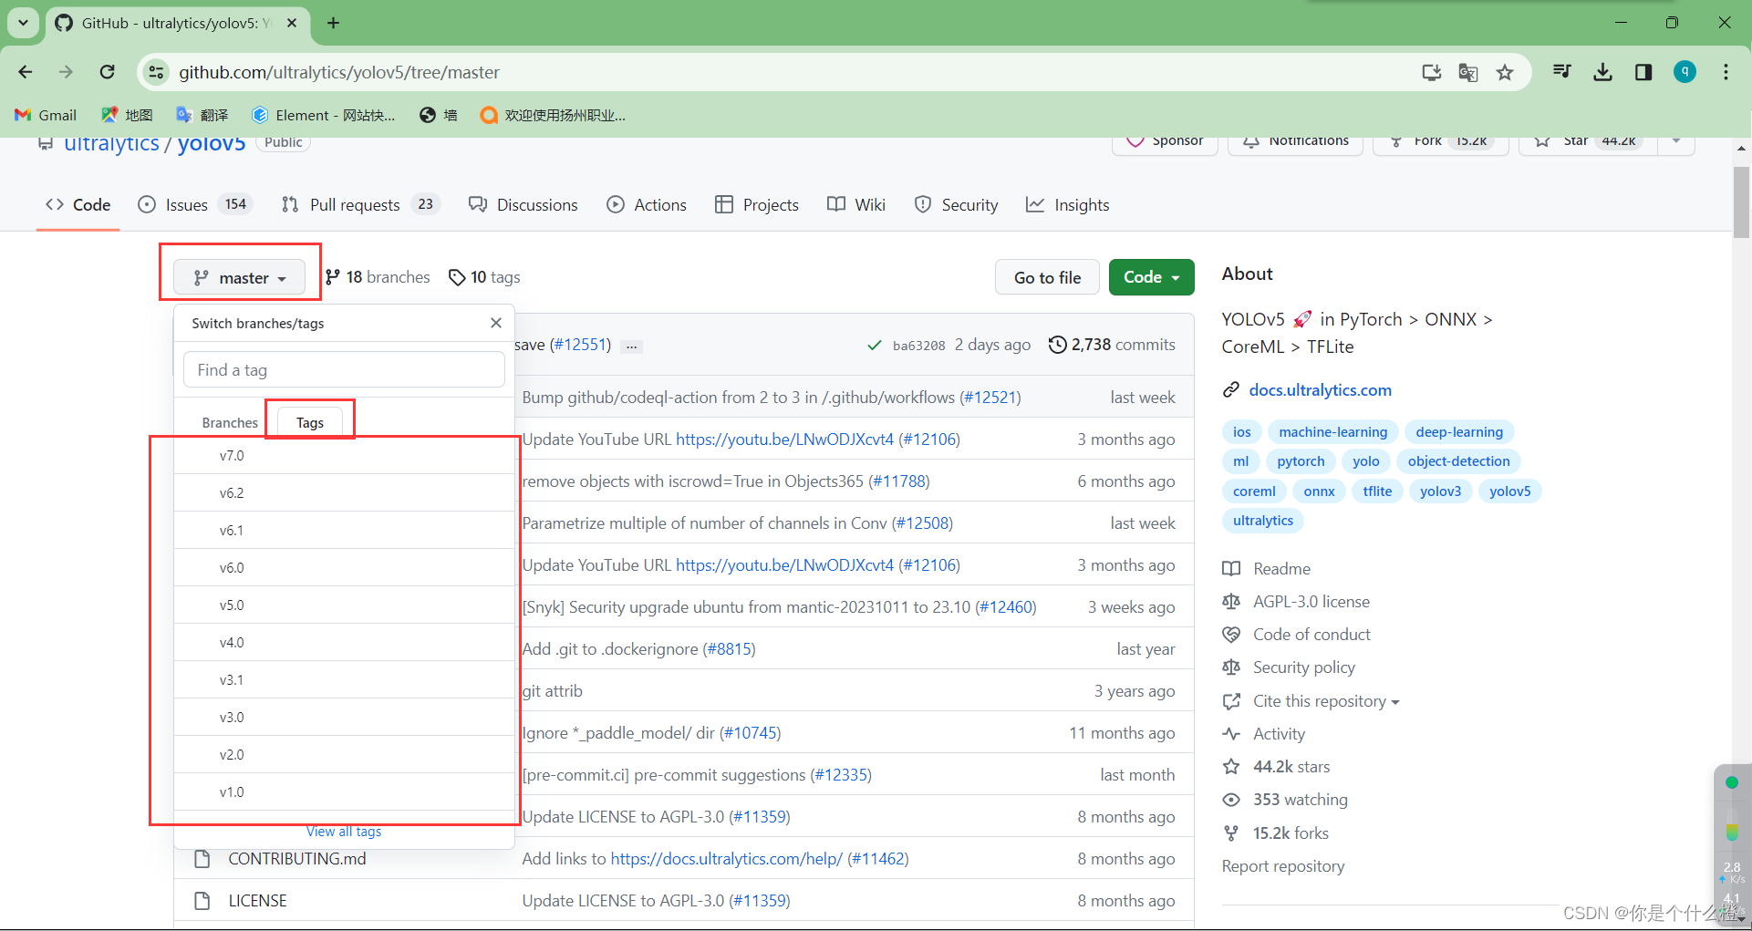1752x931 pixels.
Task: Bookmark this page with star icon
Action: pos(1505,72)
